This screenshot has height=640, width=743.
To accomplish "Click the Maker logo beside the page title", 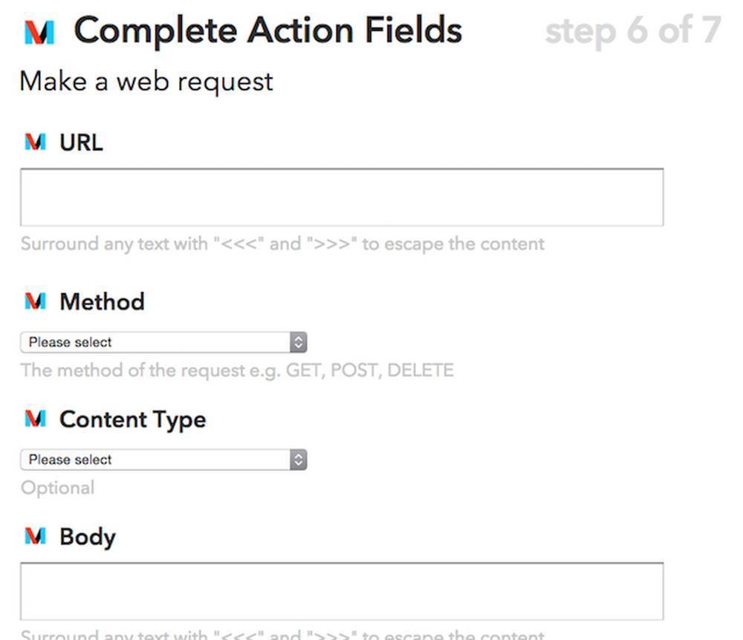I will coord(39,33).
